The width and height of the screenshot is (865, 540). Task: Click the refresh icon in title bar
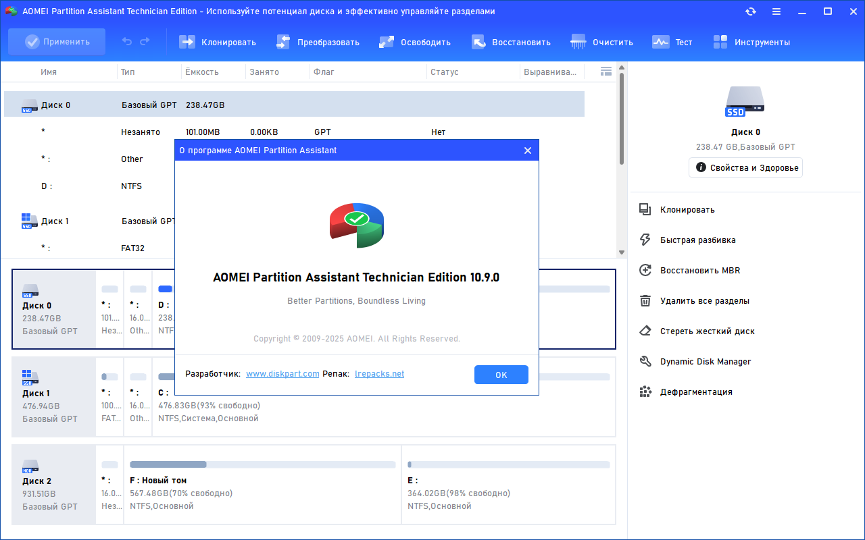pyautogui.click(x=751, y=11)
